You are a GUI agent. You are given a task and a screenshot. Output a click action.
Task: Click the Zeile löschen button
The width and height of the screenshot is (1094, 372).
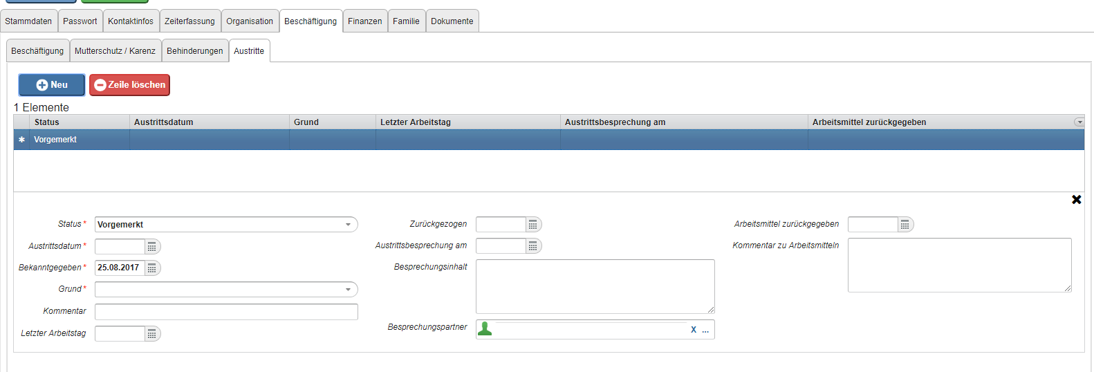click(129, 85)
